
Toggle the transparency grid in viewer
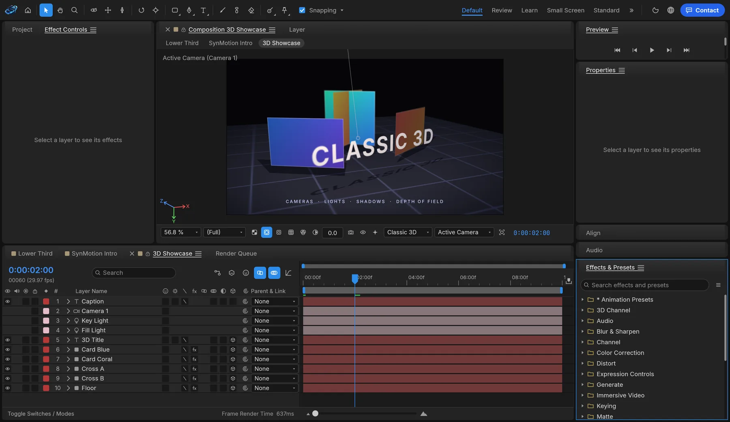click(x=254, y=232)
